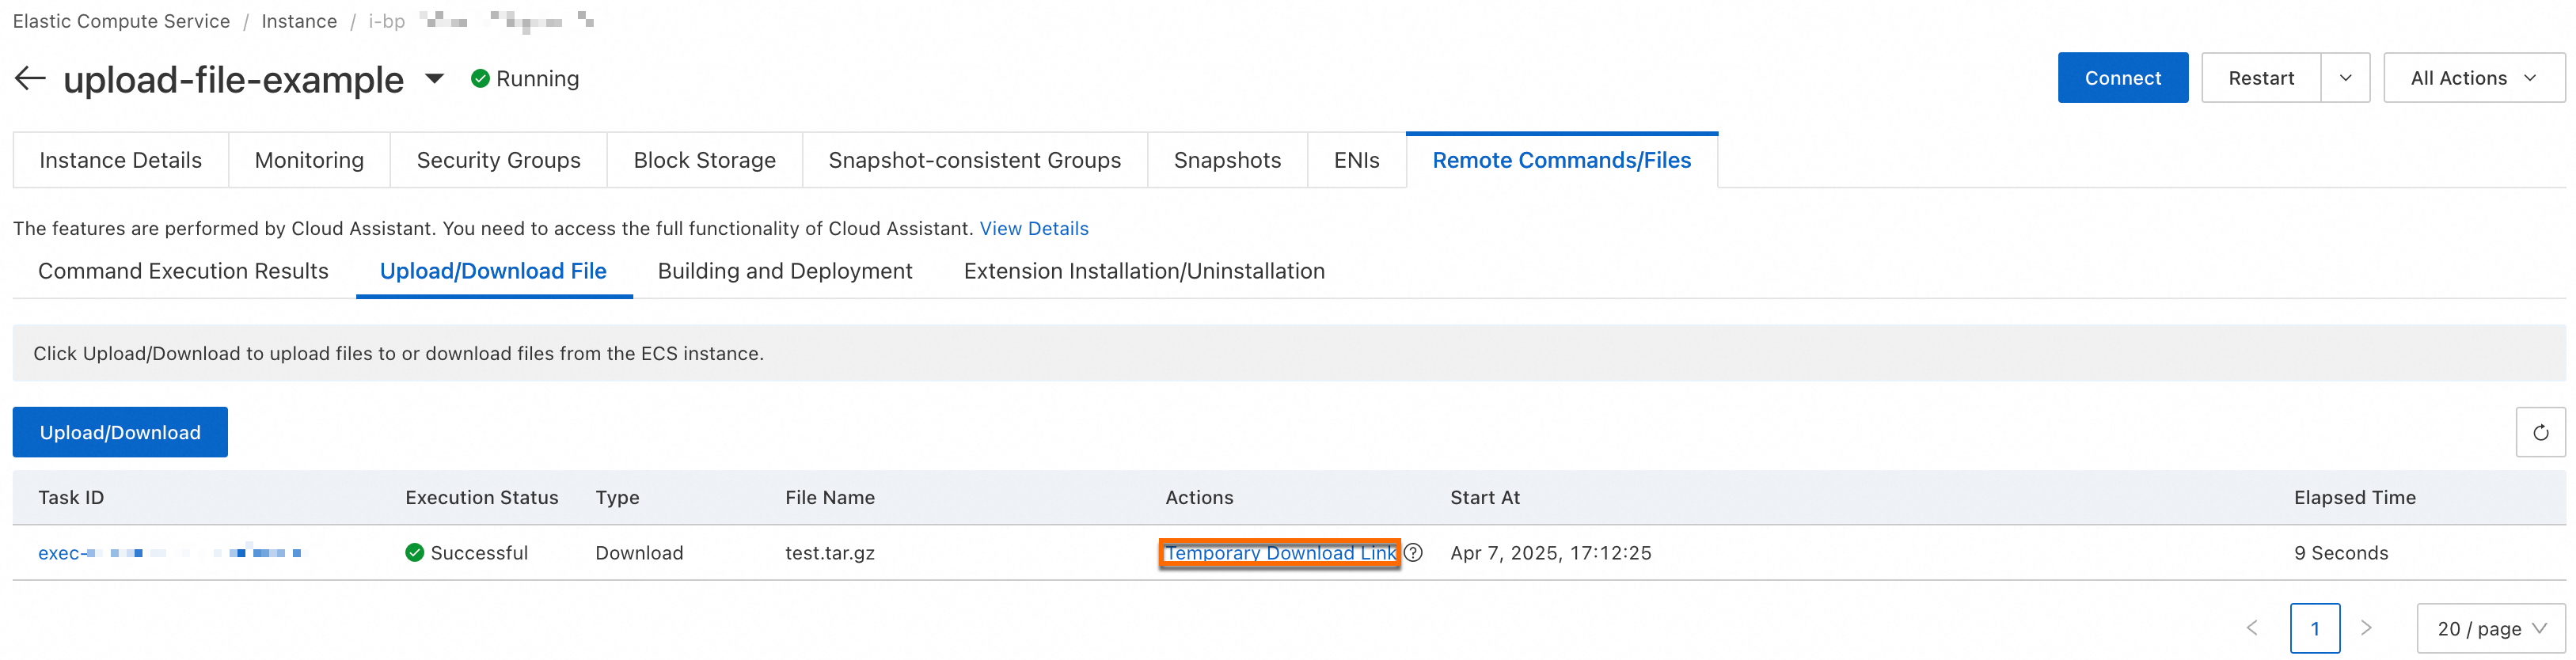Open Building and Deployment sub-tab
This screenshot has width=2576, height=660.
point(785,271)
